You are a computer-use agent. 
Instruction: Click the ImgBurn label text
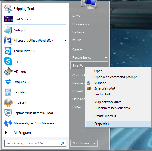[20, 103]
